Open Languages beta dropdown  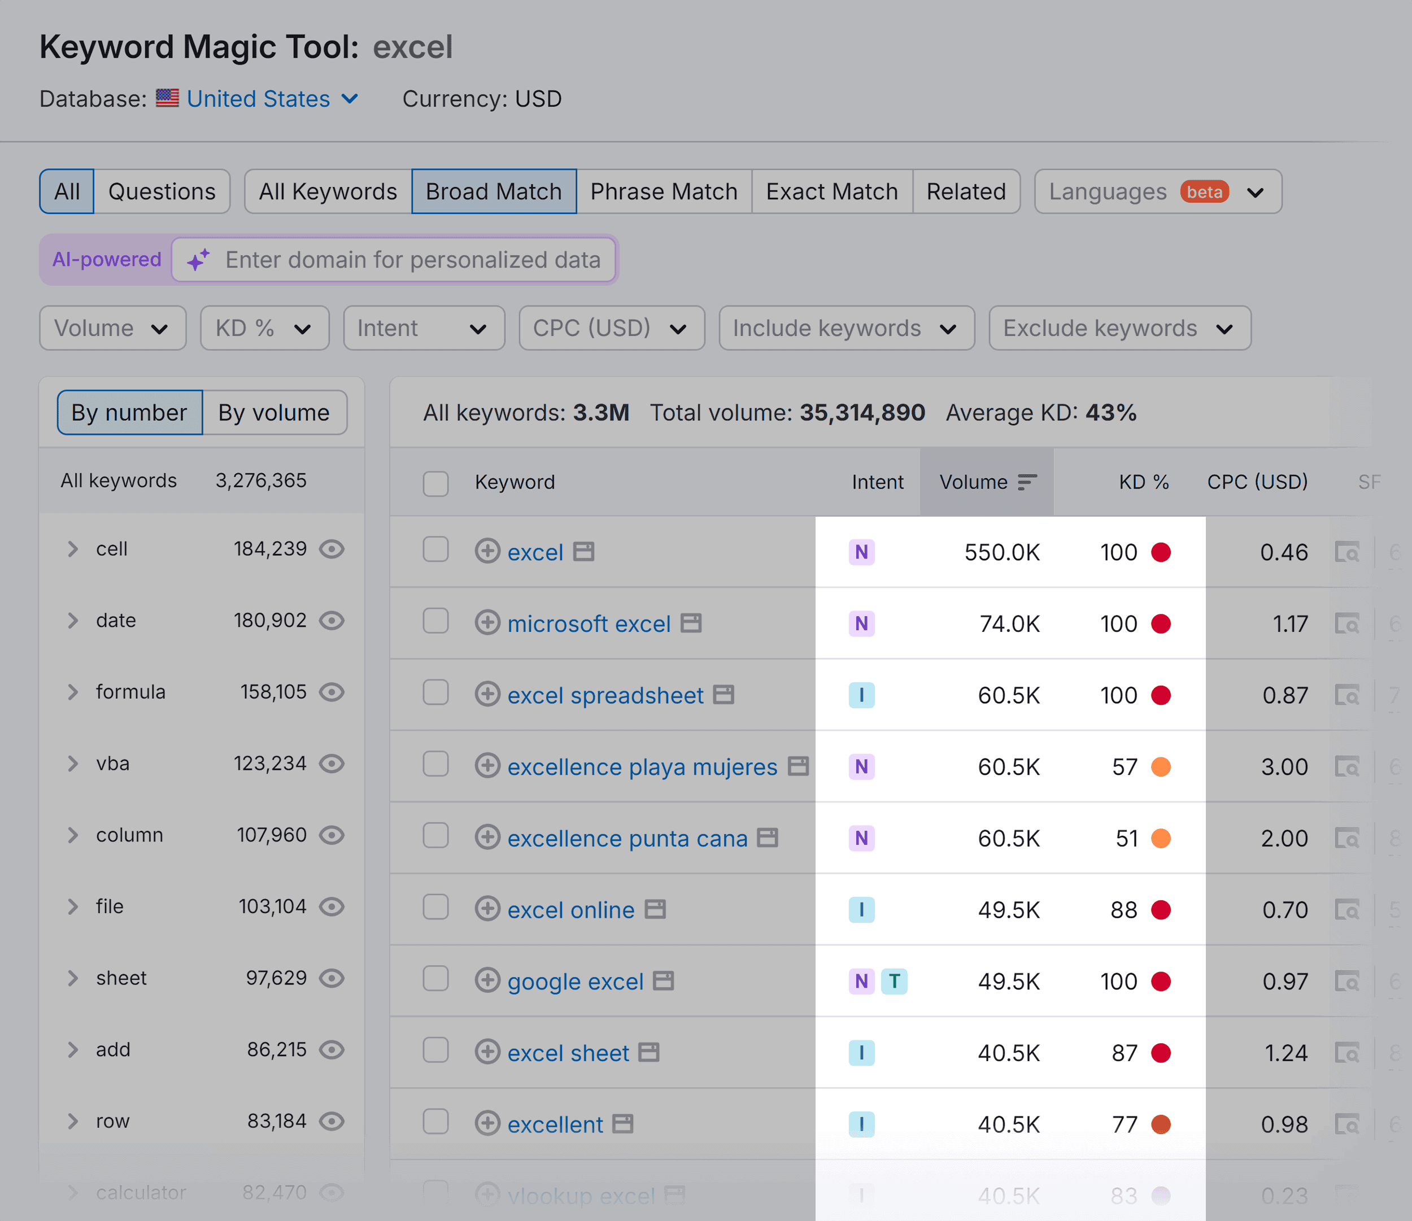pos(1158,191)
